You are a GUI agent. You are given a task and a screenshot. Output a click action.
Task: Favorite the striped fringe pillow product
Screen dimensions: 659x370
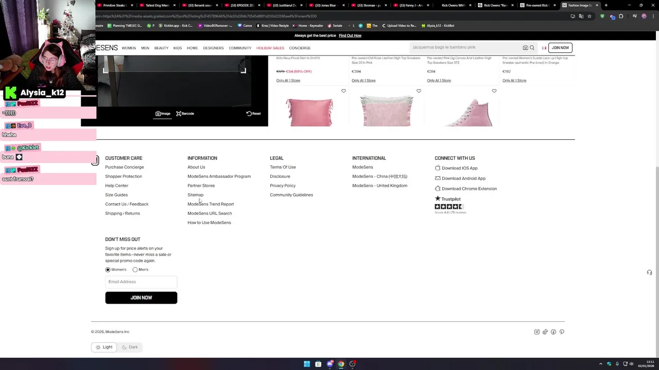point(419,91)
